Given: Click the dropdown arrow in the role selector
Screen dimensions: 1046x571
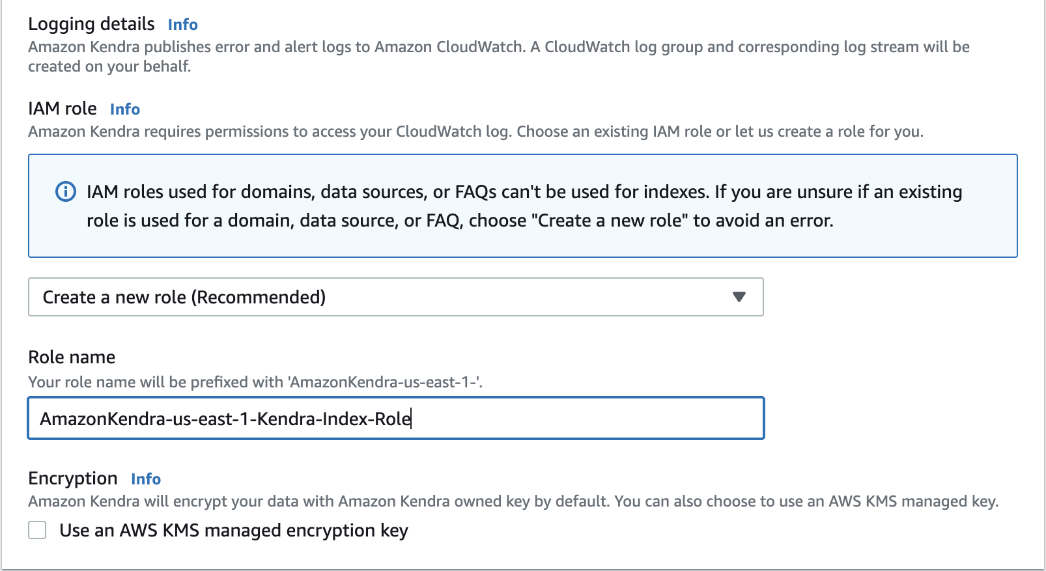Looking at the screenshot, I should point(739,297).
